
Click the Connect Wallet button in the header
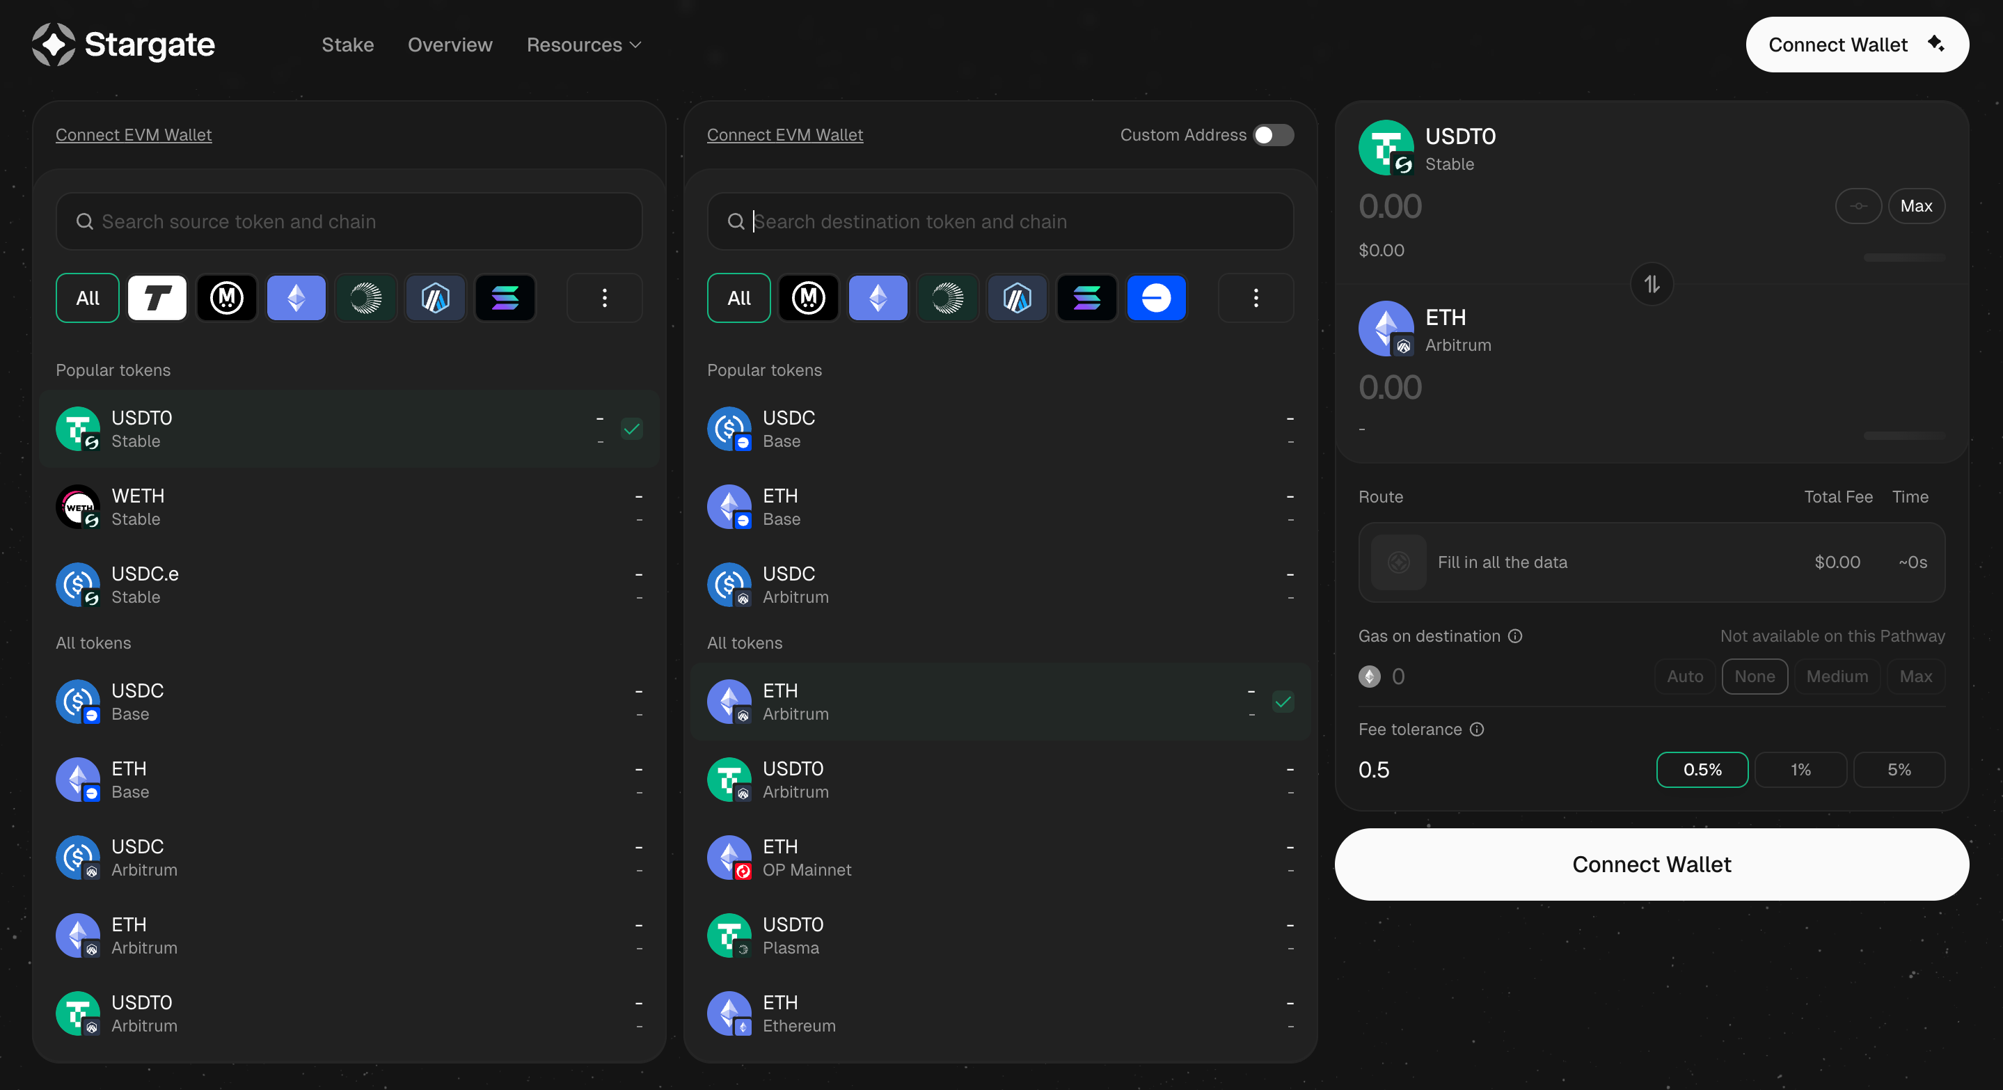(x=1857, y=45)
